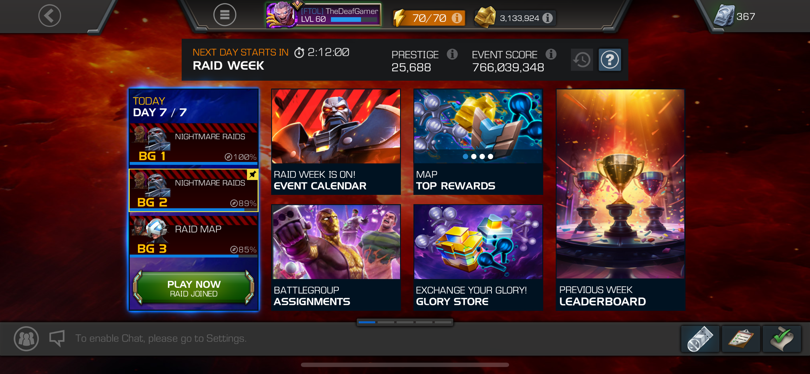This screenshot has height=374, width=810.
Task: Show the energy 70/70 info
Action: point(457,18)
